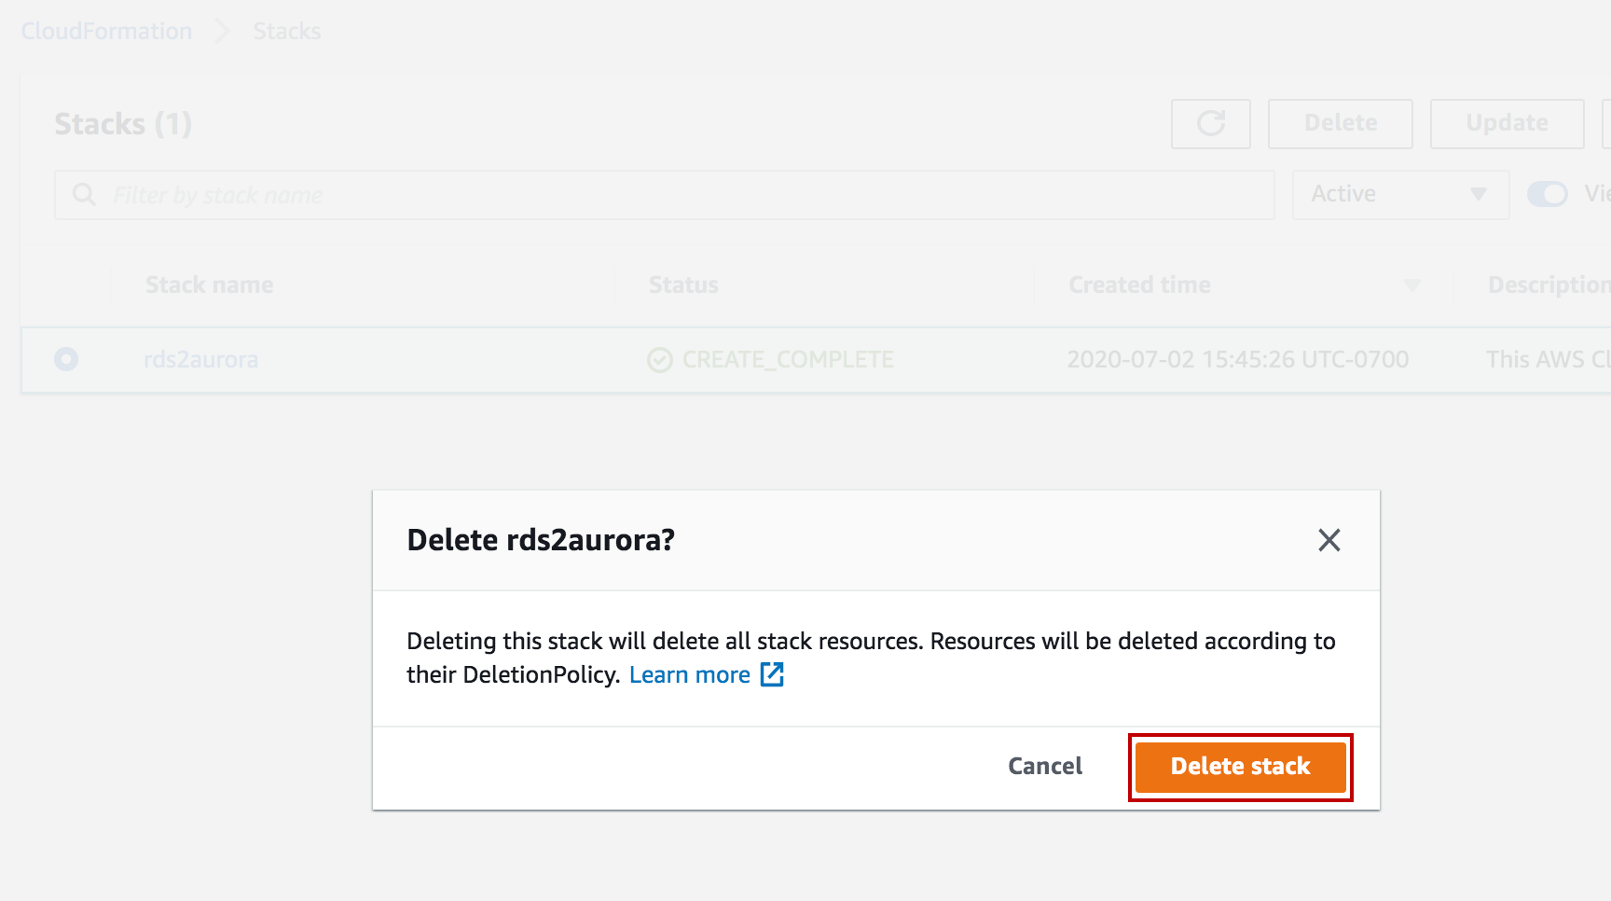The image size is (1611, 901).
Task: Open the Learn more link
Action: 689,675
